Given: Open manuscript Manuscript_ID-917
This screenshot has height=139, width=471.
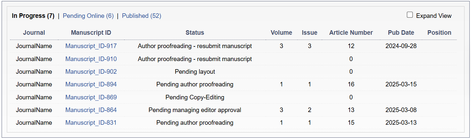Looking at the screenshot, I should pyautogui.click(x=91, y=46).
